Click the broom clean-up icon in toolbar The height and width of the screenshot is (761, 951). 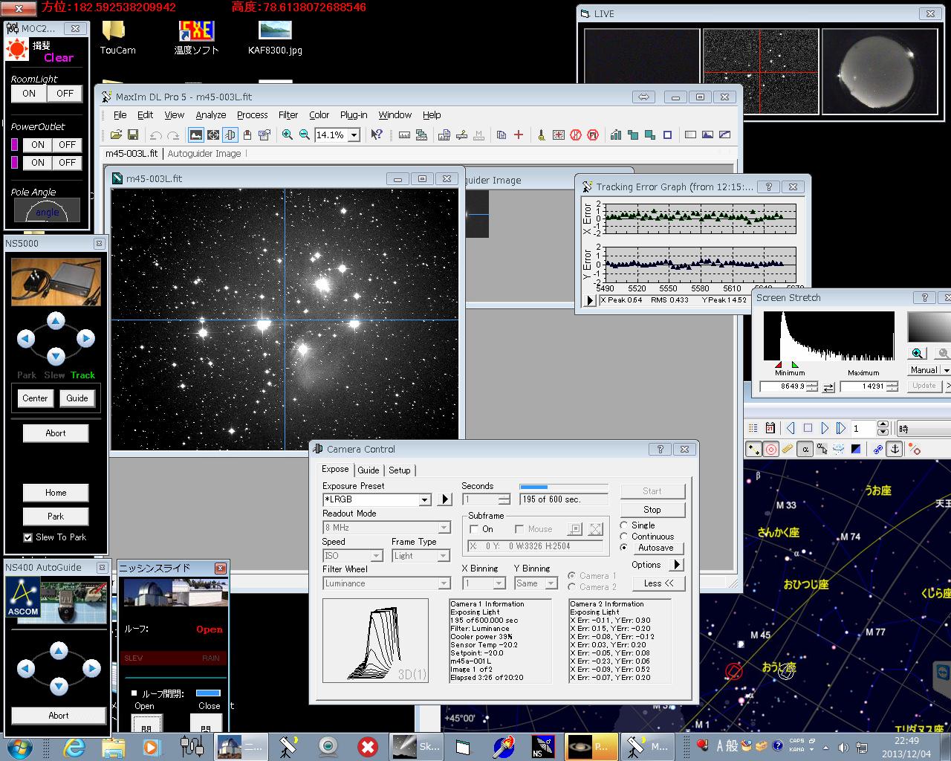pyautogui.click(x=542, y=135)
